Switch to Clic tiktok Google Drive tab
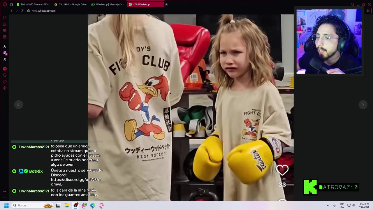The width and height of the screenshot is (373, 210). 71,4
